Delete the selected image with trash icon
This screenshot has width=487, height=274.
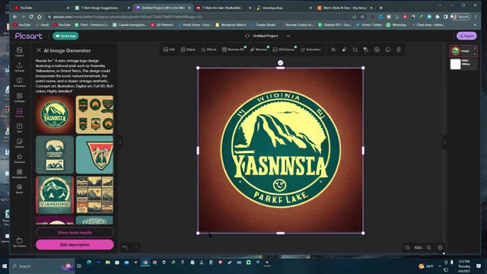pos(399,49)
